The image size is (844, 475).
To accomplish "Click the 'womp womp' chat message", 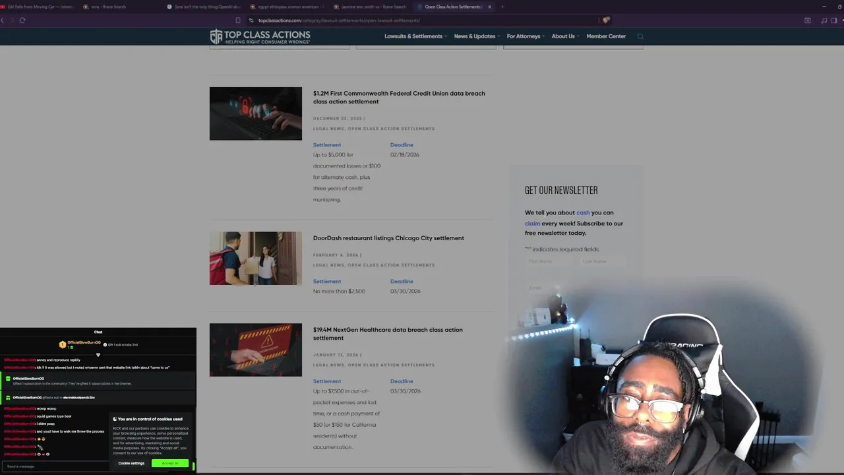I will click(x=46, y=409).
